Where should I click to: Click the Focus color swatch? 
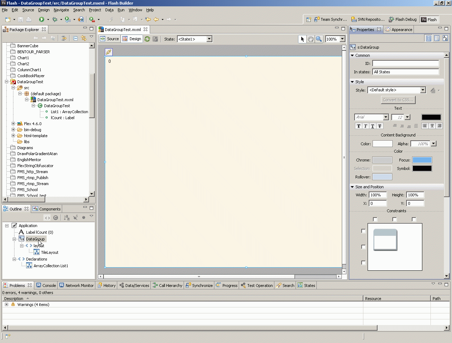(422, 160)
